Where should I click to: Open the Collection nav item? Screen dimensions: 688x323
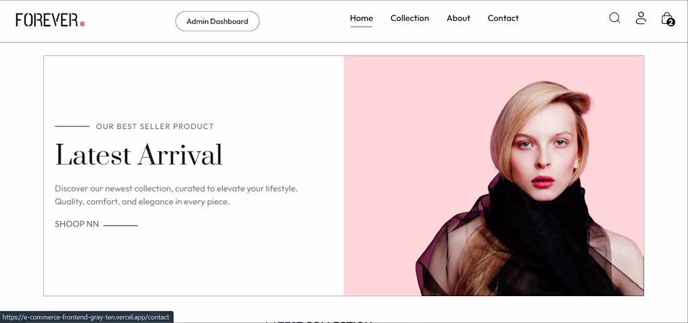[410, 18]
